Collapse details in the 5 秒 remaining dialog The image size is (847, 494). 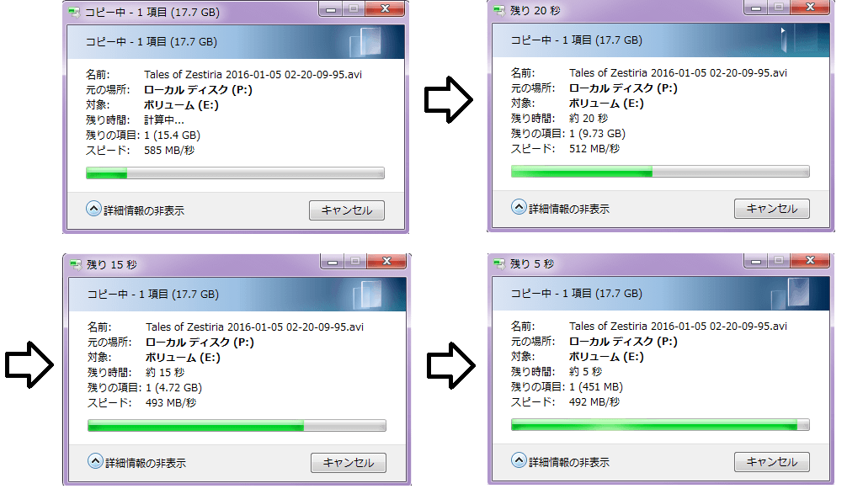560,461
